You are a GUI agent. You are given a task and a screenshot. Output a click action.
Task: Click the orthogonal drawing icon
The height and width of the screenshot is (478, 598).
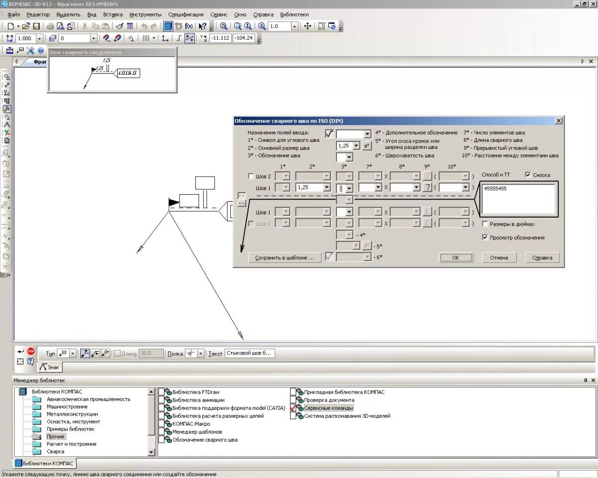[x=178, y=38]
